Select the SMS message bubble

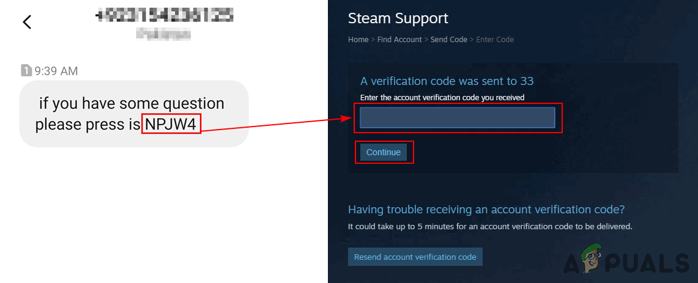[133, 114]
